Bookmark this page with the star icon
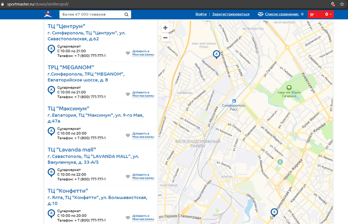 click(x=342, y=4)
